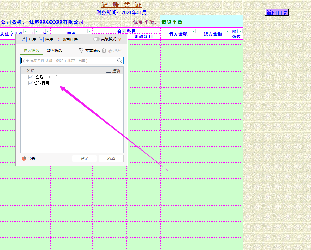The width and height of the screenshot is (311, 250).
Task: Sort descending with 降序
Action: click(x=46, y=39)
